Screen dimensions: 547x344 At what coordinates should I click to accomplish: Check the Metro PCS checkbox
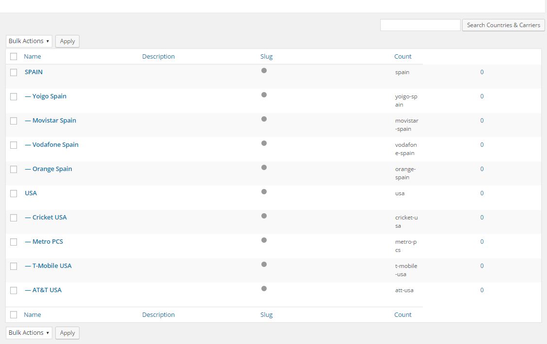coord(14,242)
